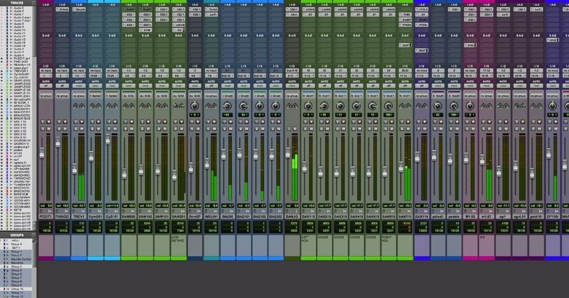The image size is (569, 298).
Task: Open D-Verb insert on FINDGO track
Action: tap(62, 9)
